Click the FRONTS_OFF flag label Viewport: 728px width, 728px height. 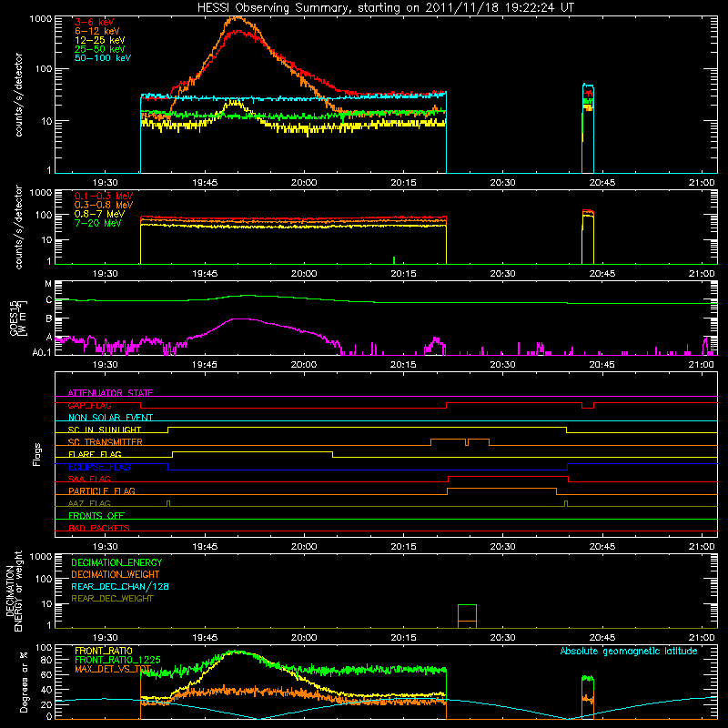tap(96, 515)
